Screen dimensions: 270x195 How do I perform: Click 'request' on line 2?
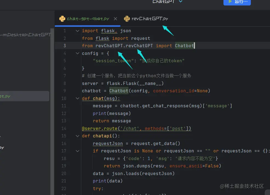140,38
